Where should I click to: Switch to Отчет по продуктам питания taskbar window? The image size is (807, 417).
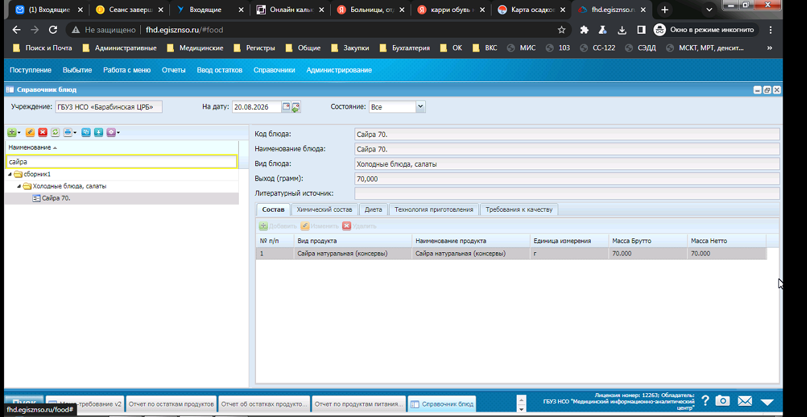point(358,404)
